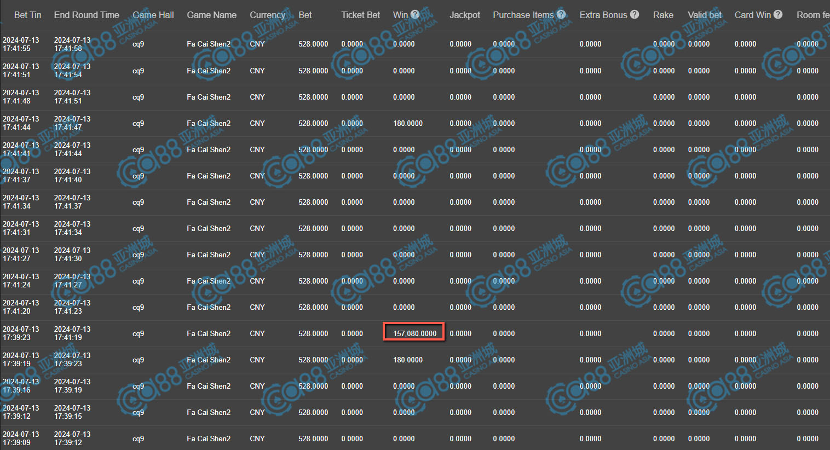Open the help icon next to Win header

415,15
